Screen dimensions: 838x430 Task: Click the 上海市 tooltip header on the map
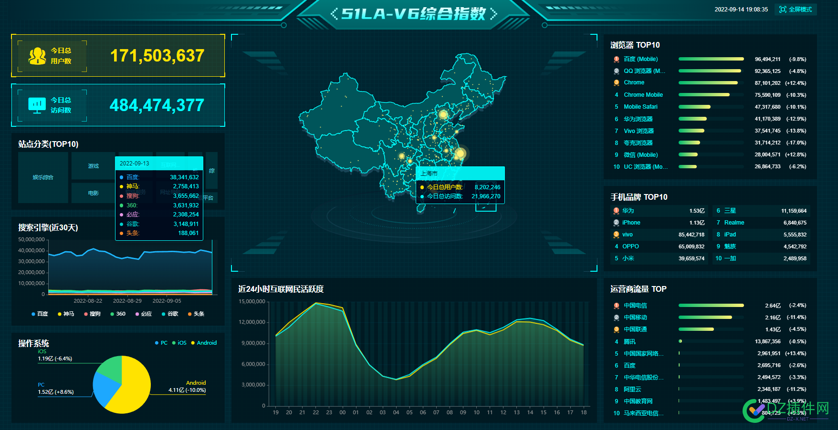[460, 173]
